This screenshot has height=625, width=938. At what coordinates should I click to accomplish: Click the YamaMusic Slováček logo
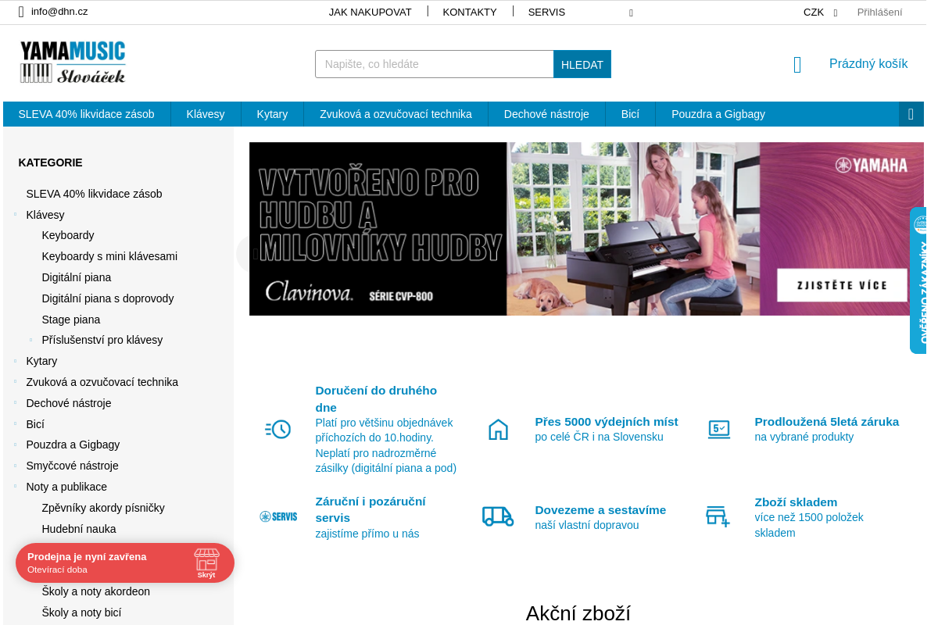[73, 62]
